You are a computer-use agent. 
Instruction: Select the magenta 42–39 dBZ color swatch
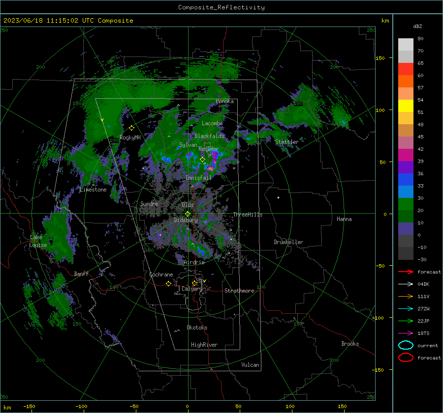406,155
